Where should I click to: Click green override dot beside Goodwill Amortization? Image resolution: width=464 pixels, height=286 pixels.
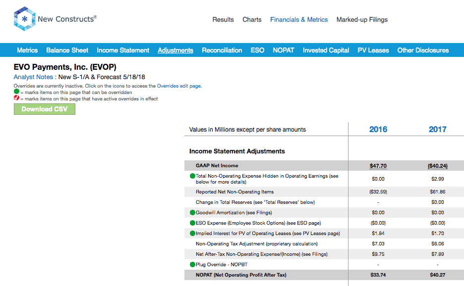[x=192, y=212]
